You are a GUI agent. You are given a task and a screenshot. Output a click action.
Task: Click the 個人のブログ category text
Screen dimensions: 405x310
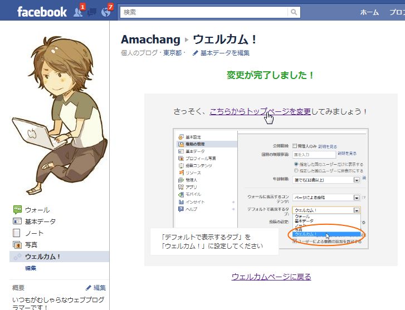139,53
